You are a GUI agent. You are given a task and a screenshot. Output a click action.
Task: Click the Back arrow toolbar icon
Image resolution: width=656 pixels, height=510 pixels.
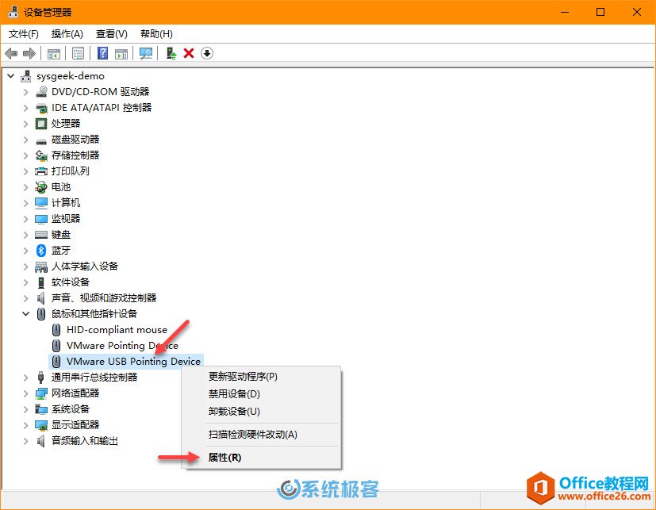[11, 53]
